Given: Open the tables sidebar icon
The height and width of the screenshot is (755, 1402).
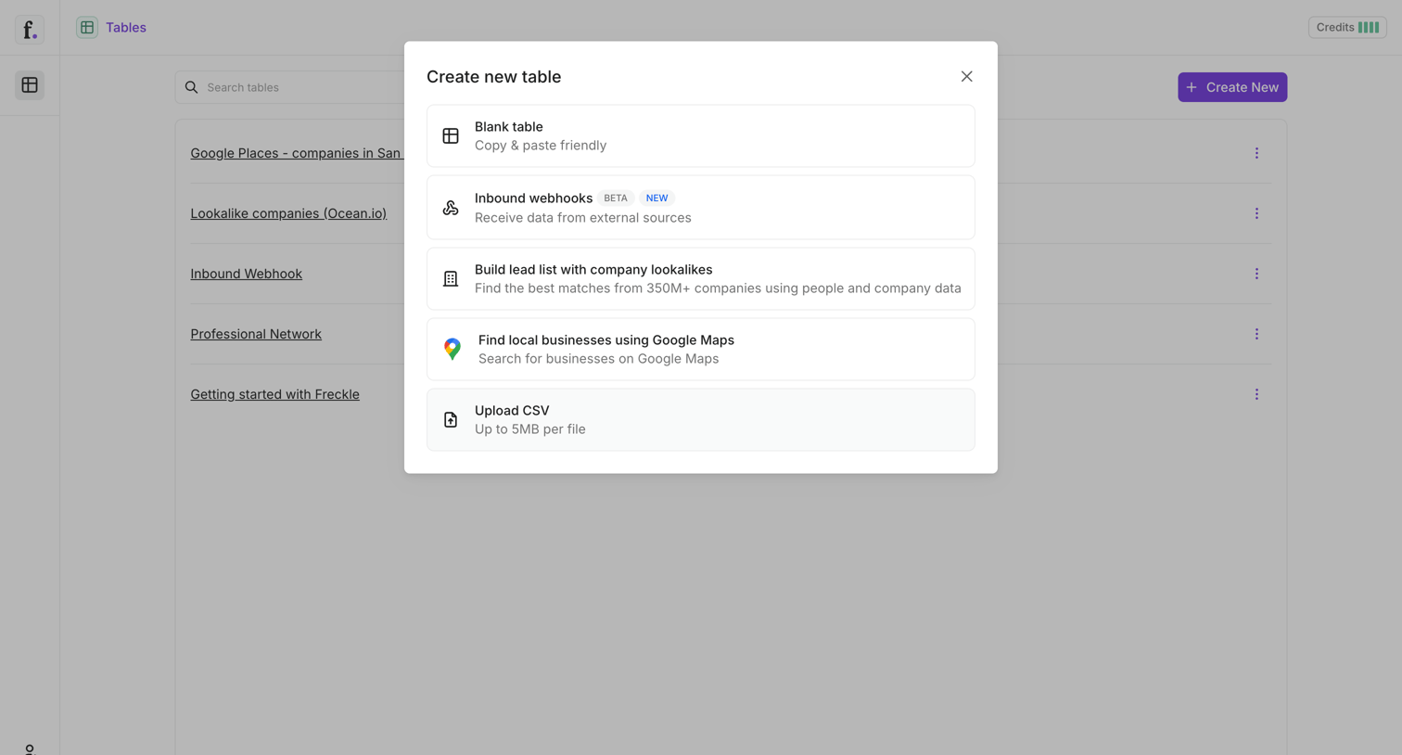Looking at the screenshot, I should pyautogui.click(x=30, y=85).
